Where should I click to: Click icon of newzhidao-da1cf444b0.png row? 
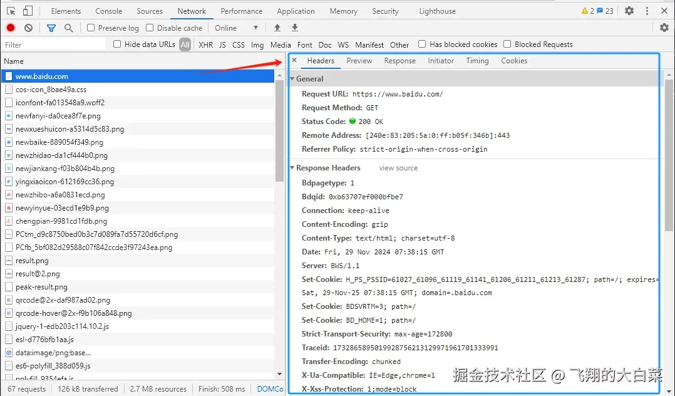coord(9,155)
